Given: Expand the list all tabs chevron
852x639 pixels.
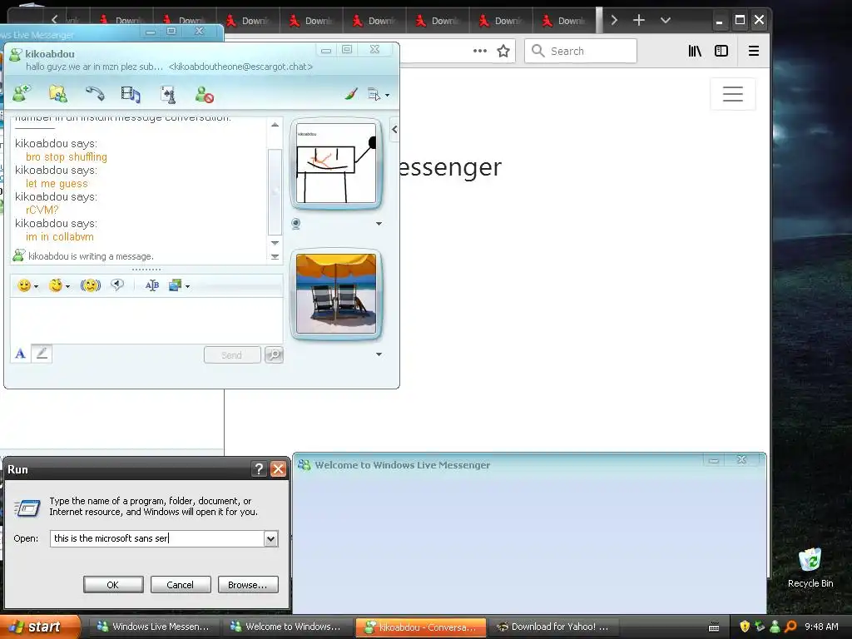Looking at the screenshot, I should tap(666, 21).
